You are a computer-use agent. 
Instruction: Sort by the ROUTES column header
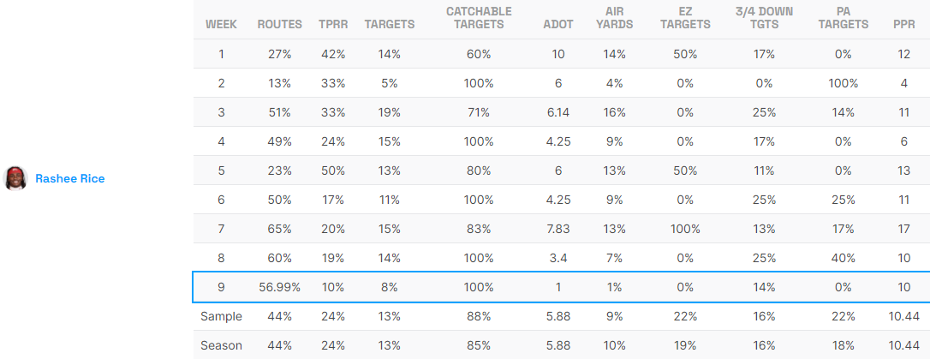pos(279,24)
